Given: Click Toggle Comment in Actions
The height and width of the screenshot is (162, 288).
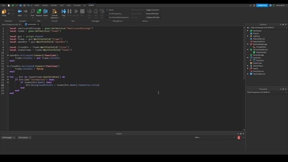Looking at the screenshot, I should point(153,10).
